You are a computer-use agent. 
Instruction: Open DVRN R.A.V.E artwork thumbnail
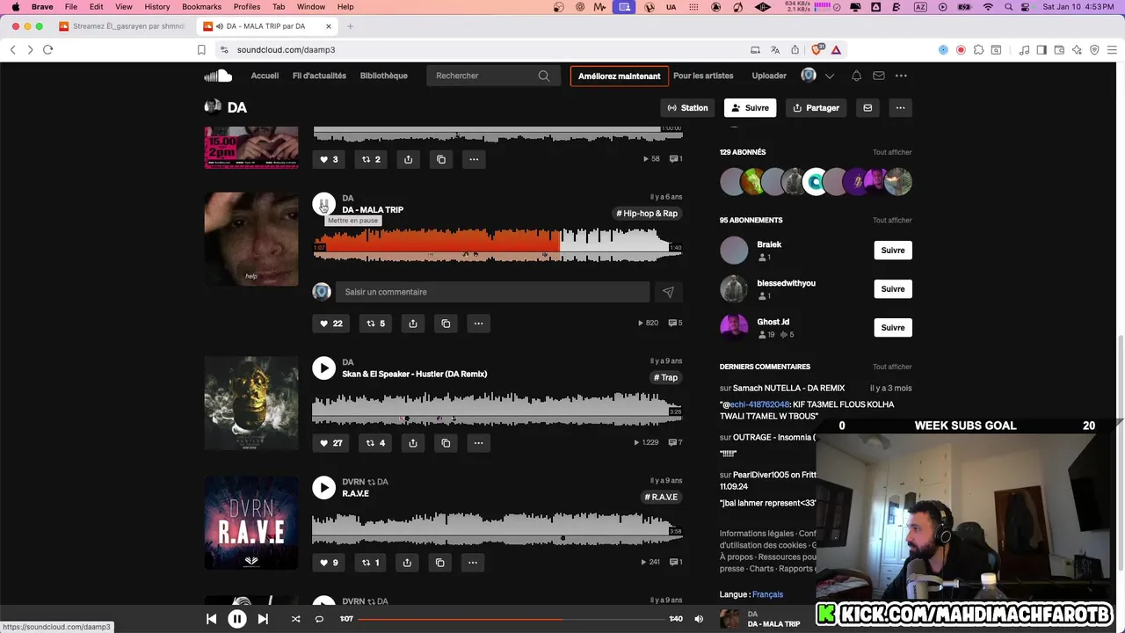251,522
